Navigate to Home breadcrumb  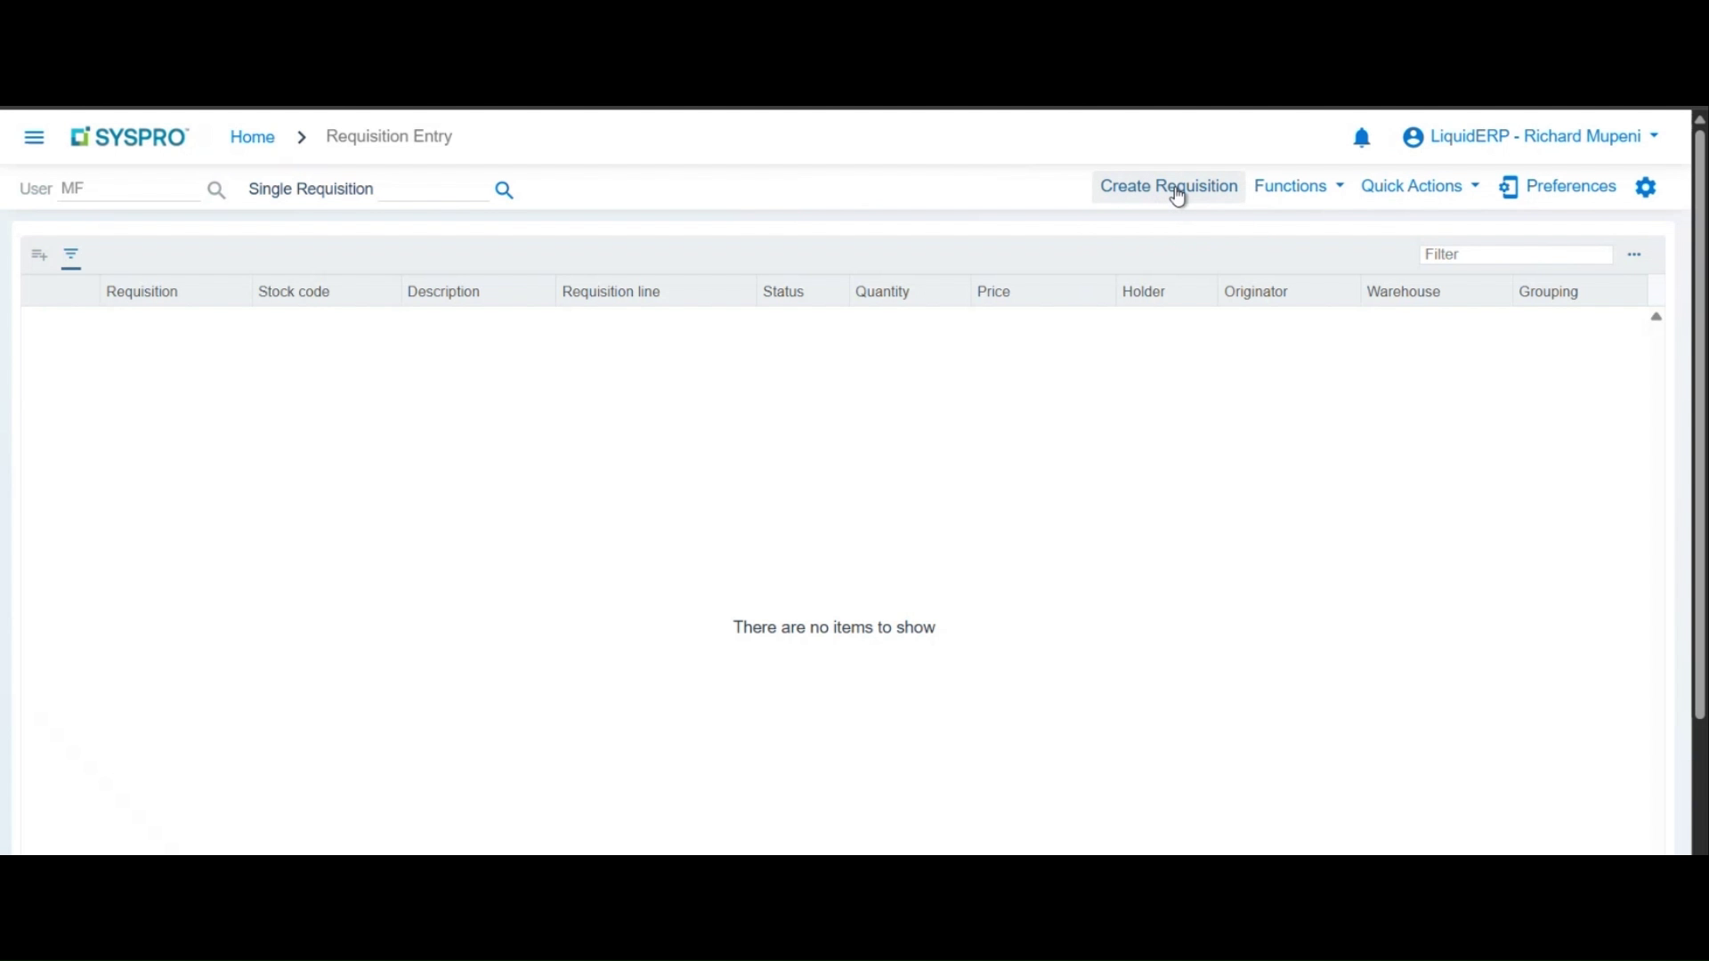pos(251,136)
